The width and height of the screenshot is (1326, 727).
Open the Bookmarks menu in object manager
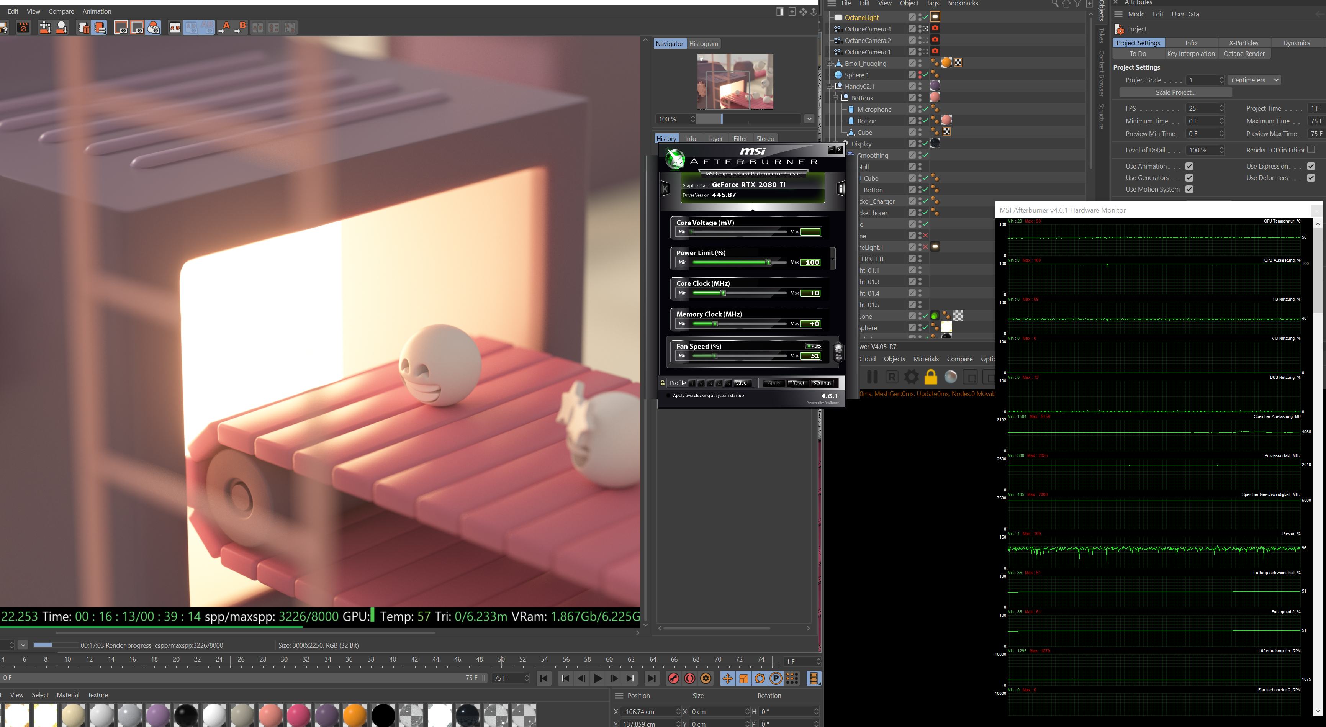tap(962, 3)
